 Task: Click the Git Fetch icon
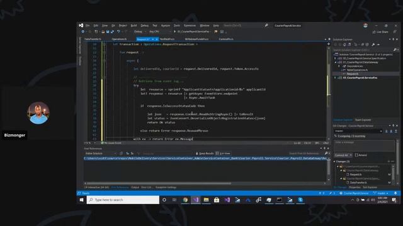(x=386, y=131)
